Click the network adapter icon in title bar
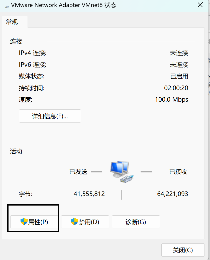The height and width of the screenshot is (260, 210). tap(7, 7)
